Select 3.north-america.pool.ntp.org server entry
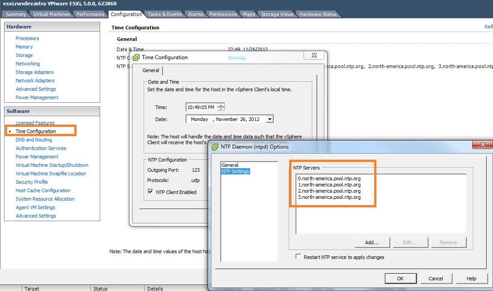493x291 pixels. click(x=329, y=198)
